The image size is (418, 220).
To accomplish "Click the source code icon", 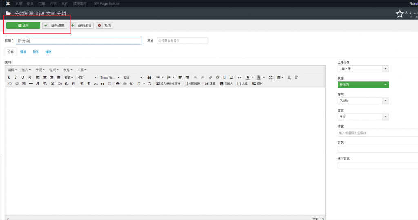I will (239, 77).
